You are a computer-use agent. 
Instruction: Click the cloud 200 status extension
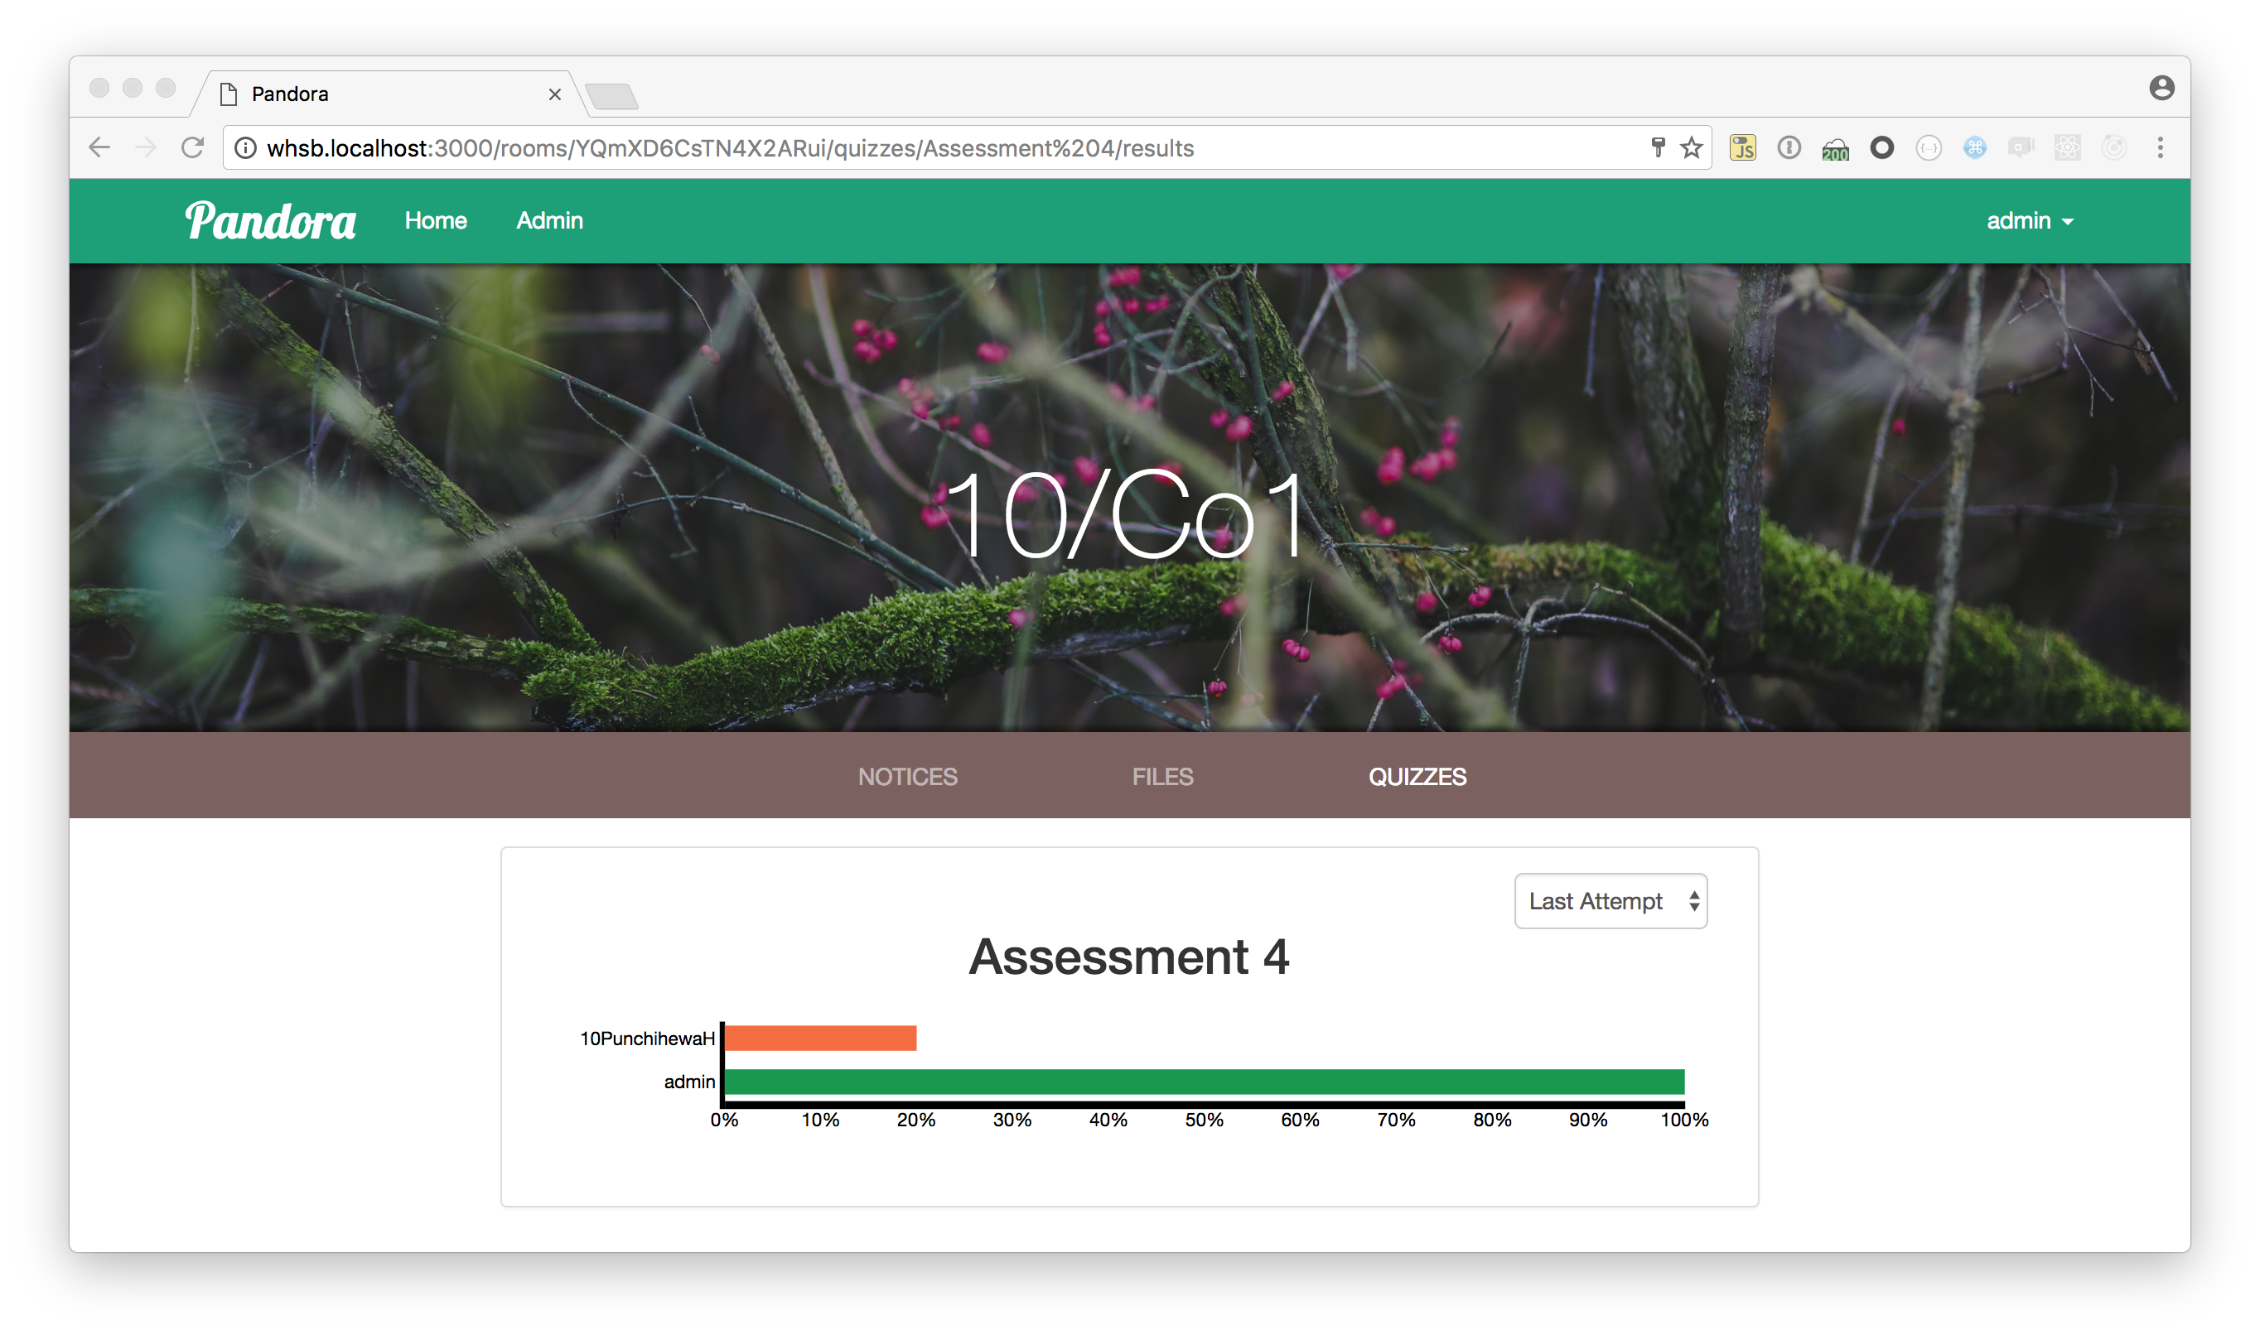pos(1835,149)
